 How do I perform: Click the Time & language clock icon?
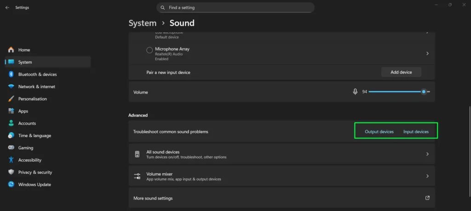point(11,135)
